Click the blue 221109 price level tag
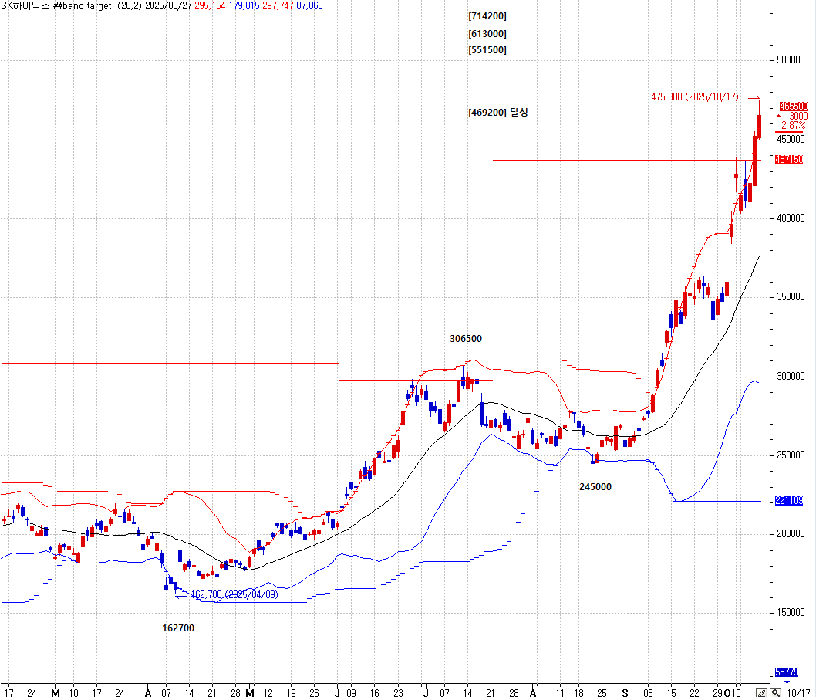This screenshot has height=697, width=816. click(789, 502)
